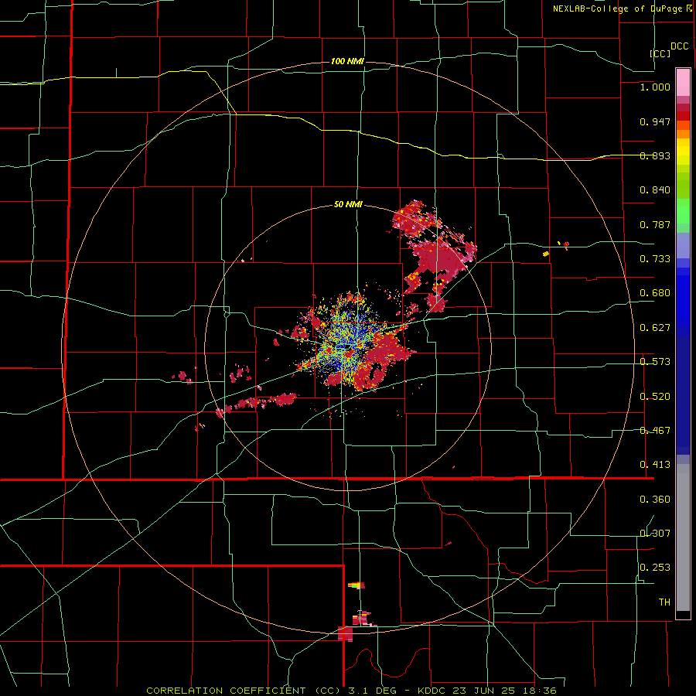This screenshot has height=696, width=696.
Task: Click the light pink top segment of the color bar
Action: coord(683,82)
